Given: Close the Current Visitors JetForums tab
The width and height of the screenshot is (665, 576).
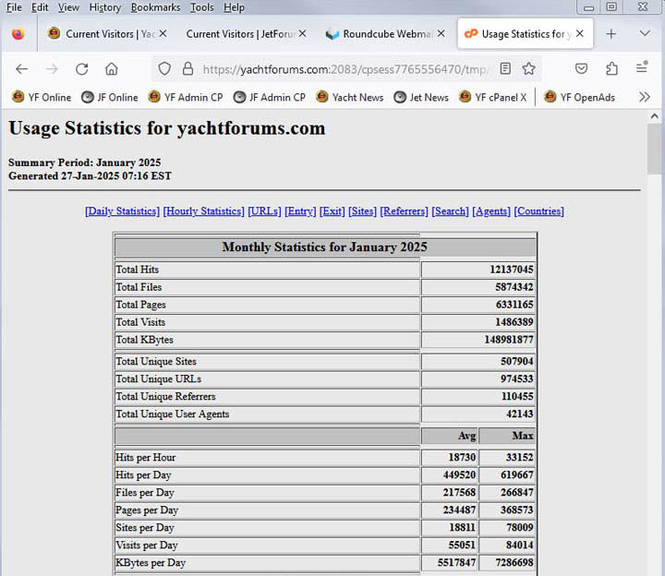Looking at the screenshot, I should point(302,33).
